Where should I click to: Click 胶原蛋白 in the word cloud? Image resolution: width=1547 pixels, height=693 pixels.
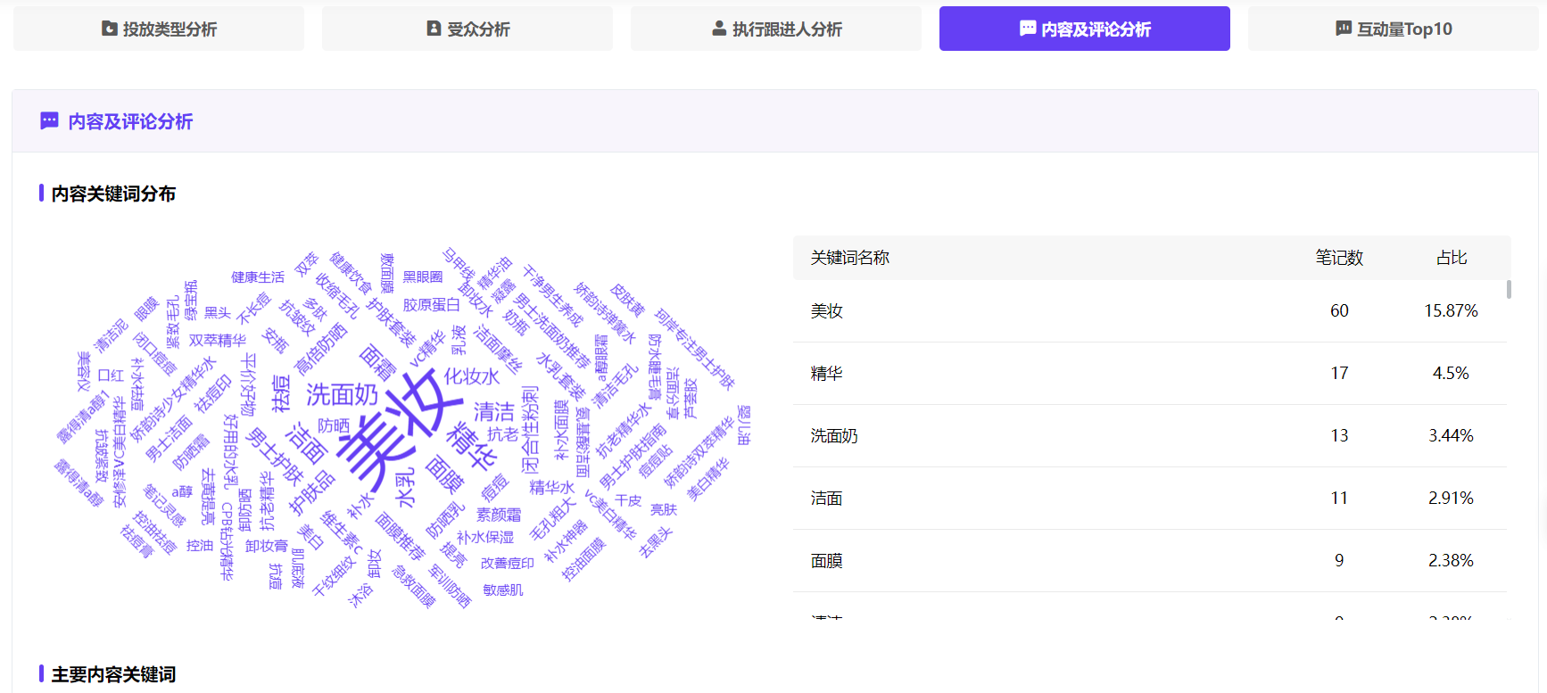click(x=431, y=305)
